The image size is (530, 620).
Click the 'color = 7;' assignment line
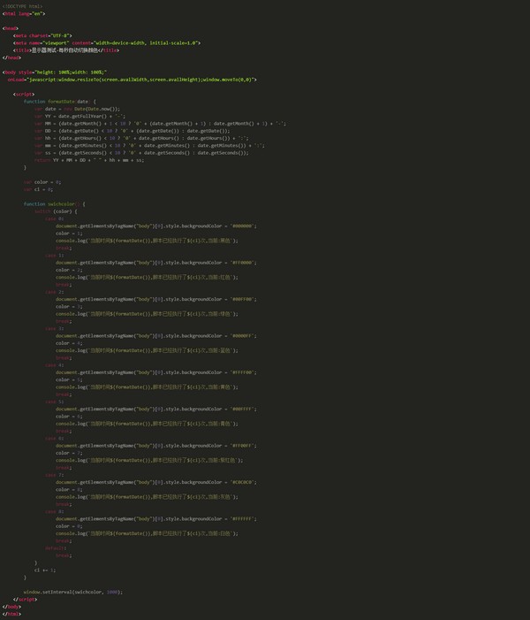pos(69,453)
